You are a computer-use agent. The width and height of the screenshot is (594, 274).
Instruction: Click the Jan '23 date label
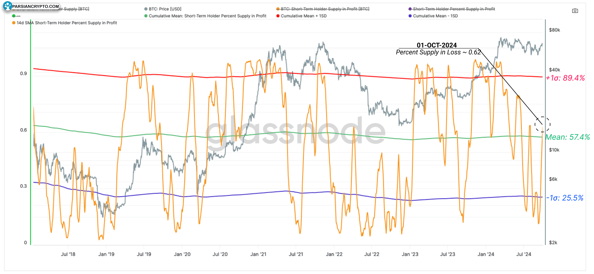click(x=410, y=254)
